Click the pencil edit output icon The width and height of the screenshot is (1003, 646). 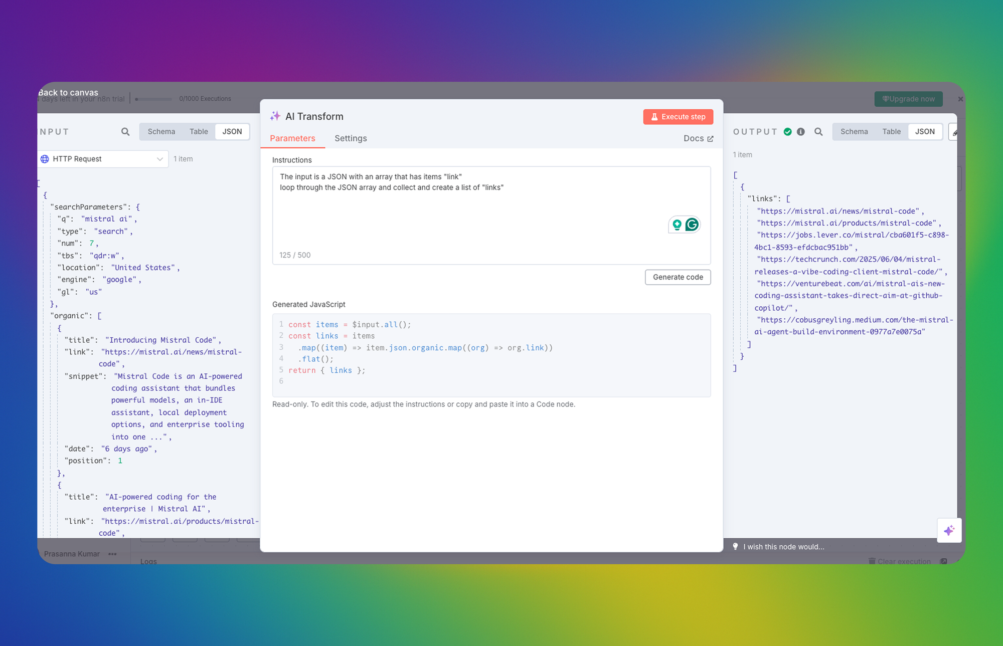point(954,132)
